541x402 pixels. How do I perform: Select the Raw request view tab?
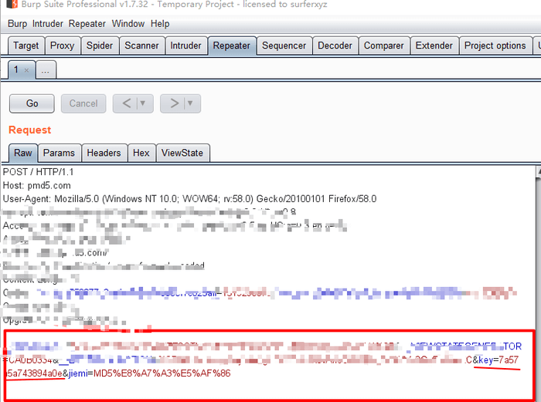pyautogui.click(x=22, y=153)
